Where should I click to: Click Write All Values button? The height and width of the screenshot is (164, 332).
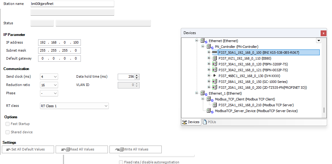(x=136, y=150)
